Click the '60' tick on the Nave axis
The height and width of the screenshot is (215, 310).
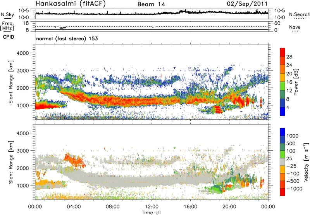277,23
